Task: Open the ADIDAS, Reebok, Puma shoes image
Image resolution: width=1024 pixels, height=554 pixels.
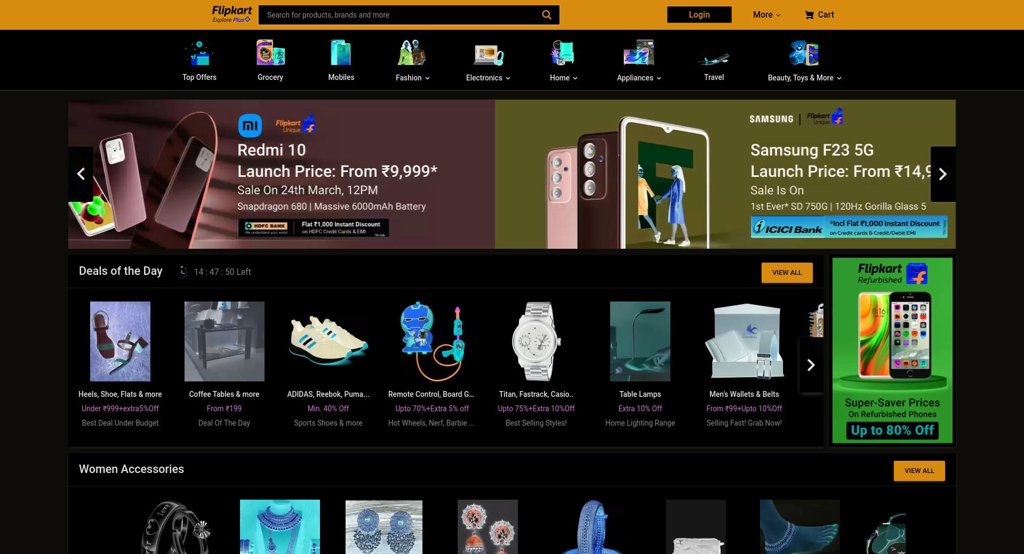Action: tap(329, 341)
